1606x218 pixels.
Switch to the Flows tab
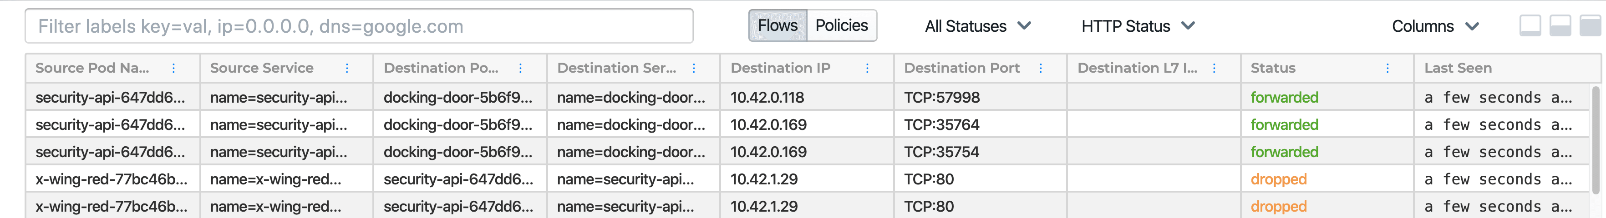[x=778, y=25]
